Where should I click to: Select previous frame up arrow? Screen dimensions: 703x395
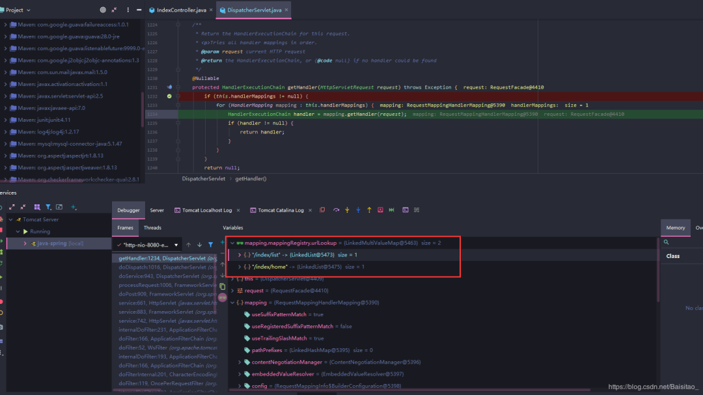pyautogui.click(x=188, y=245)
